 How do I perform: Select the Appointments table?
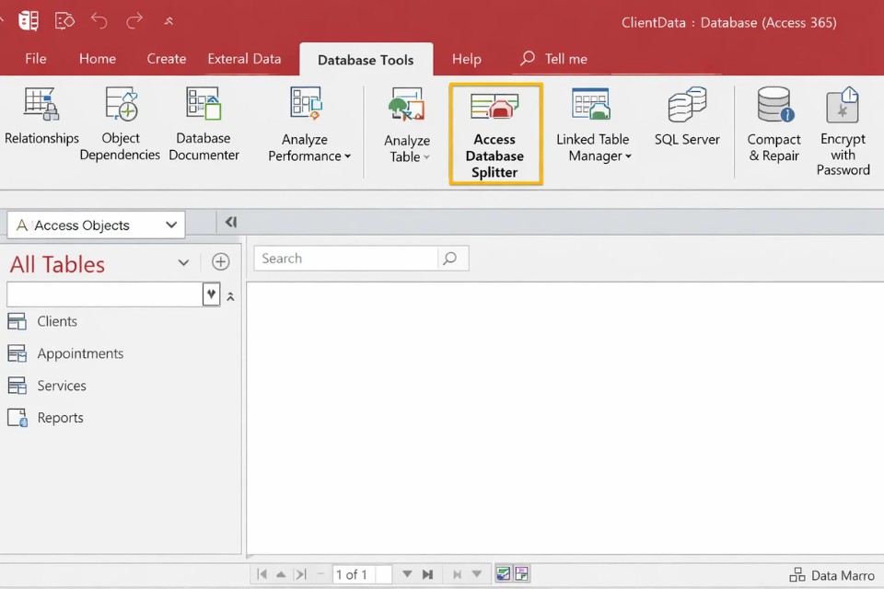coord(79,353)
